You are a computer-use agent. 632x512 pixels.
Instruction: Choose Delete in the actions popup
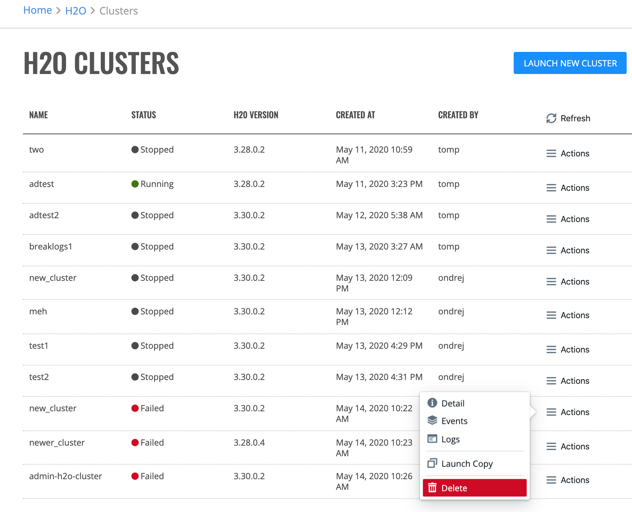pos(475,488)
